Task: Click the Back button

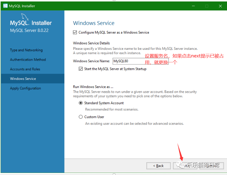Action: click(158, 165)
